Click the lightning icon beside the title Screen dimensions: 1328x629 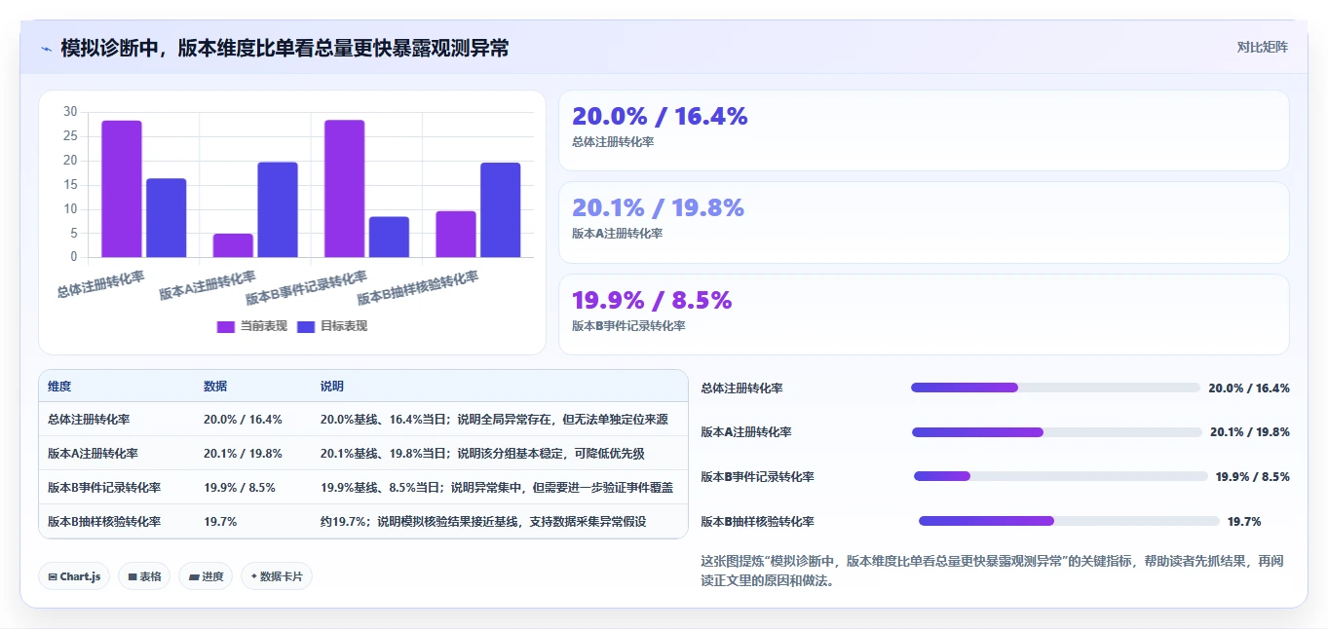[46, 49]
